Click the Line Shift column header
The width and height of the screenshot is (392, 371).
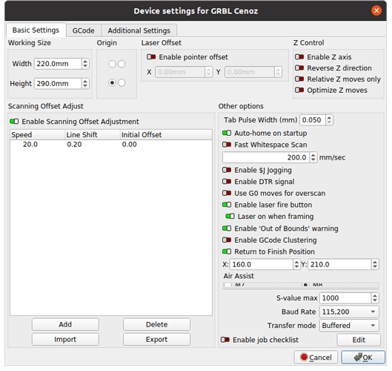93,135
